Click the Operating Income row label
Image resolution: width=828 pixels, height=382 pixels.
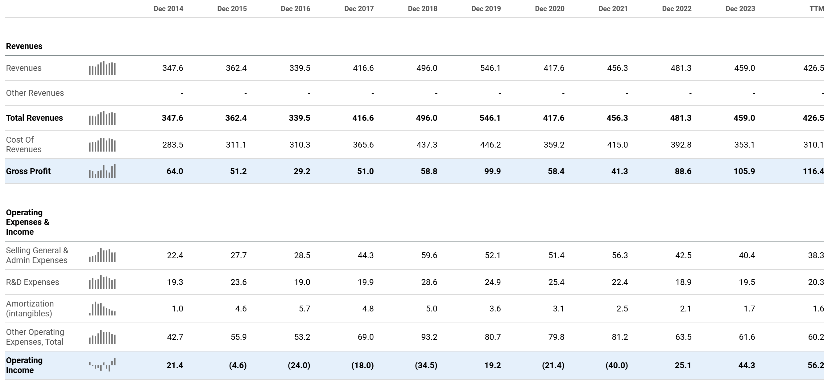tap(24, 365)
